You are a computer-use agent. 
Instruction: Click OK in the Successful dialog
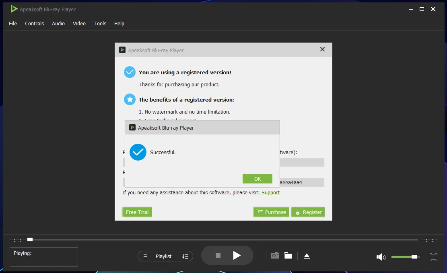pos(257,179)
